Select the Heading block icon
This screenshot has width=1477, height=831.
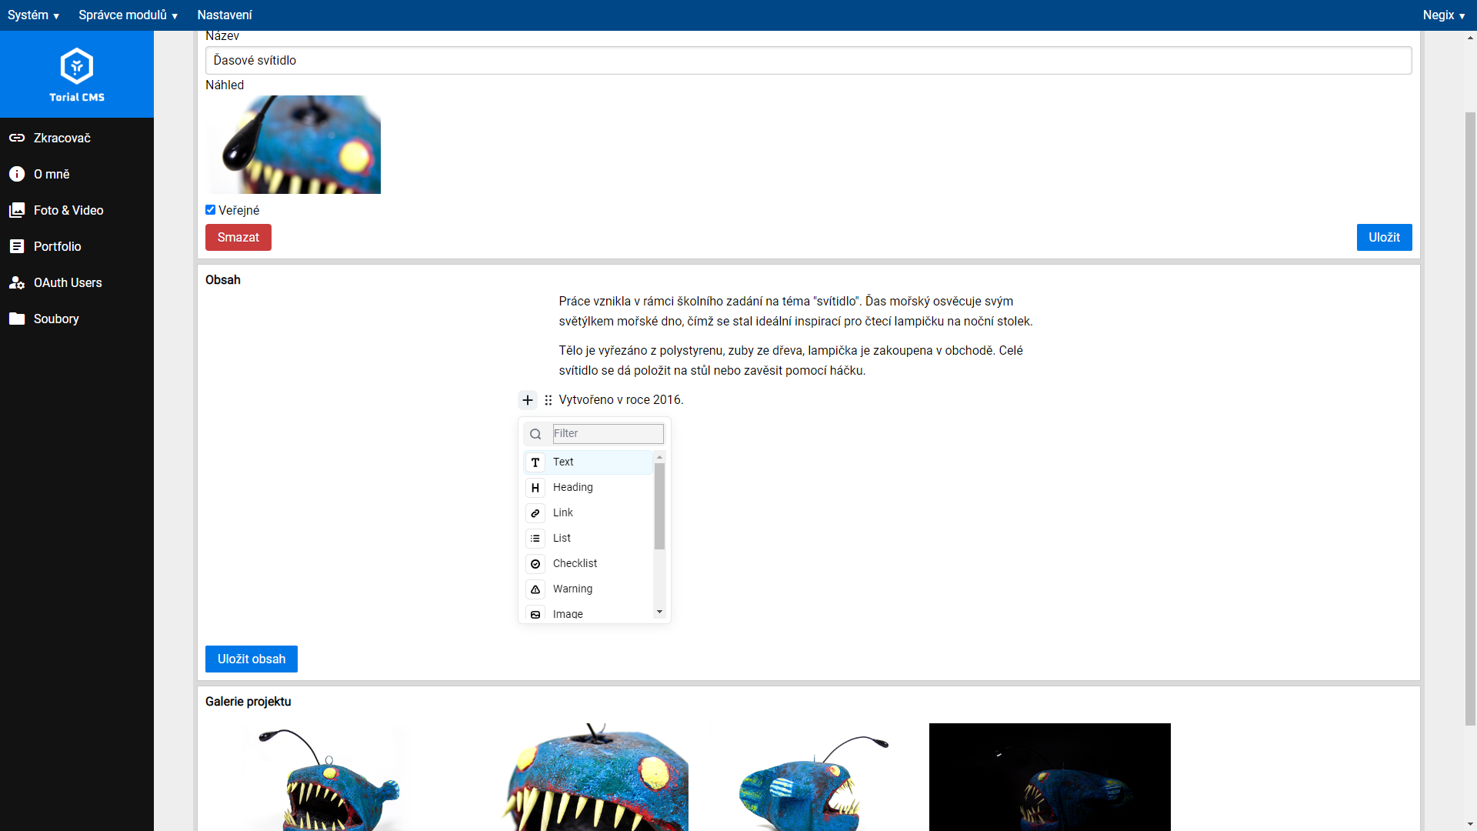click(x=535, y=488)
